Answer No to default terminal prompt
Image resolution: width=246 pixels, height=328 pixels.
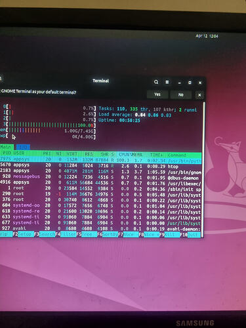pyautogui.click(x=180, y=94)
